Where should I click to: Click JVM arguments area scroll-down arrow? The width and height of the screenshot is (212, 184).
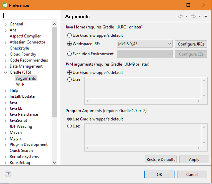[x=204, y=95]
